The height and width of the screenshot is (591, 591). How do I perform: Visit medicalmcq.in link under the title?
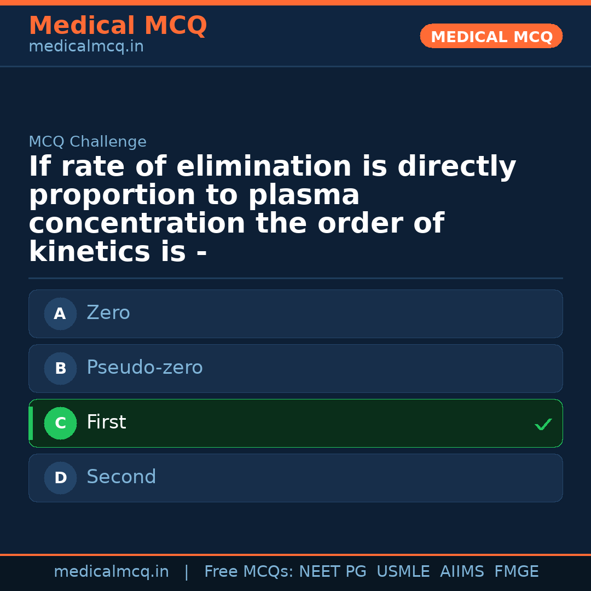pyautogui.click(x=86, y=47)
